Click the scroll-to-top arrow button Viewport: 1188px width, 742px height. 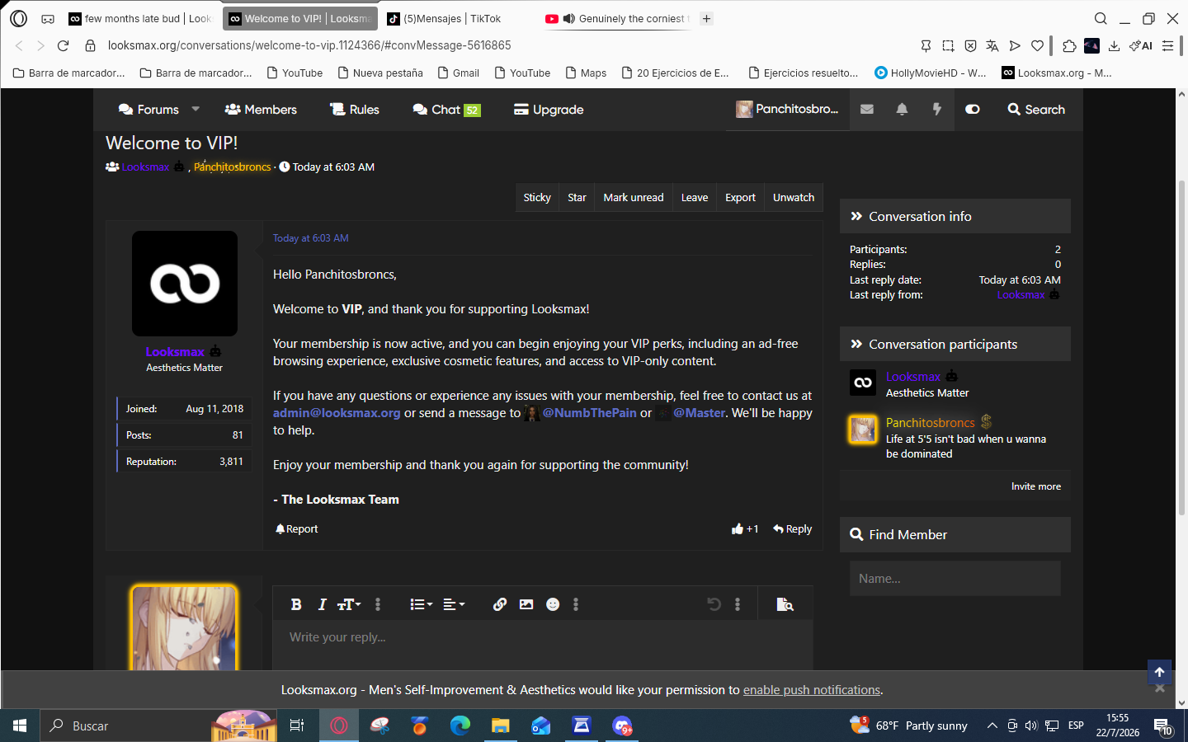1159,672
